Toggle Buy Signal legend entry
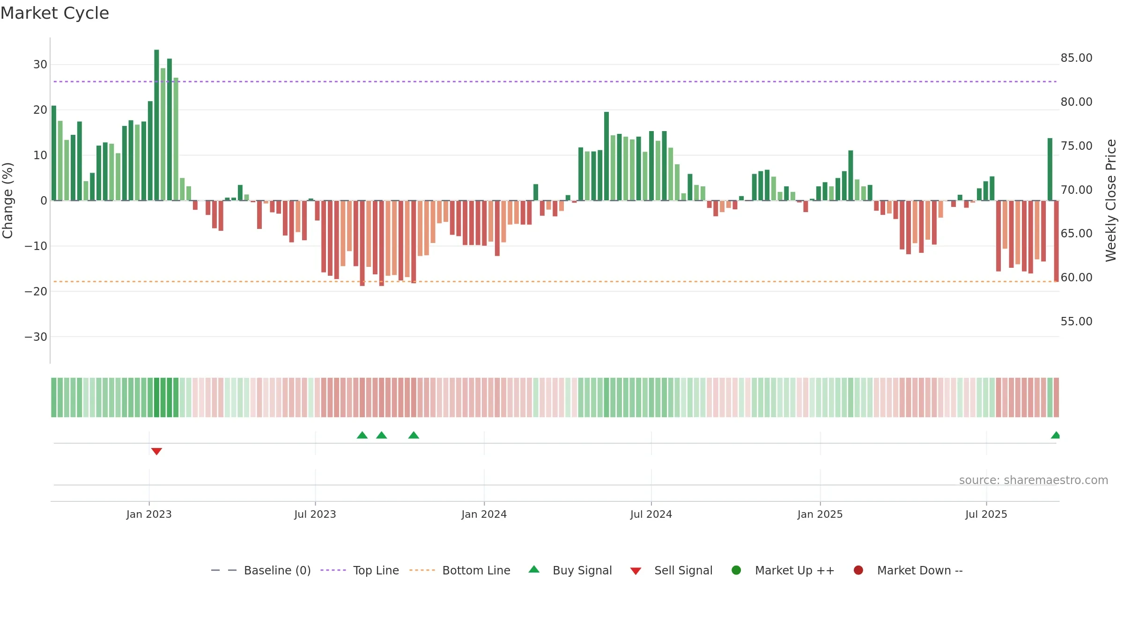 click(570, 570)
